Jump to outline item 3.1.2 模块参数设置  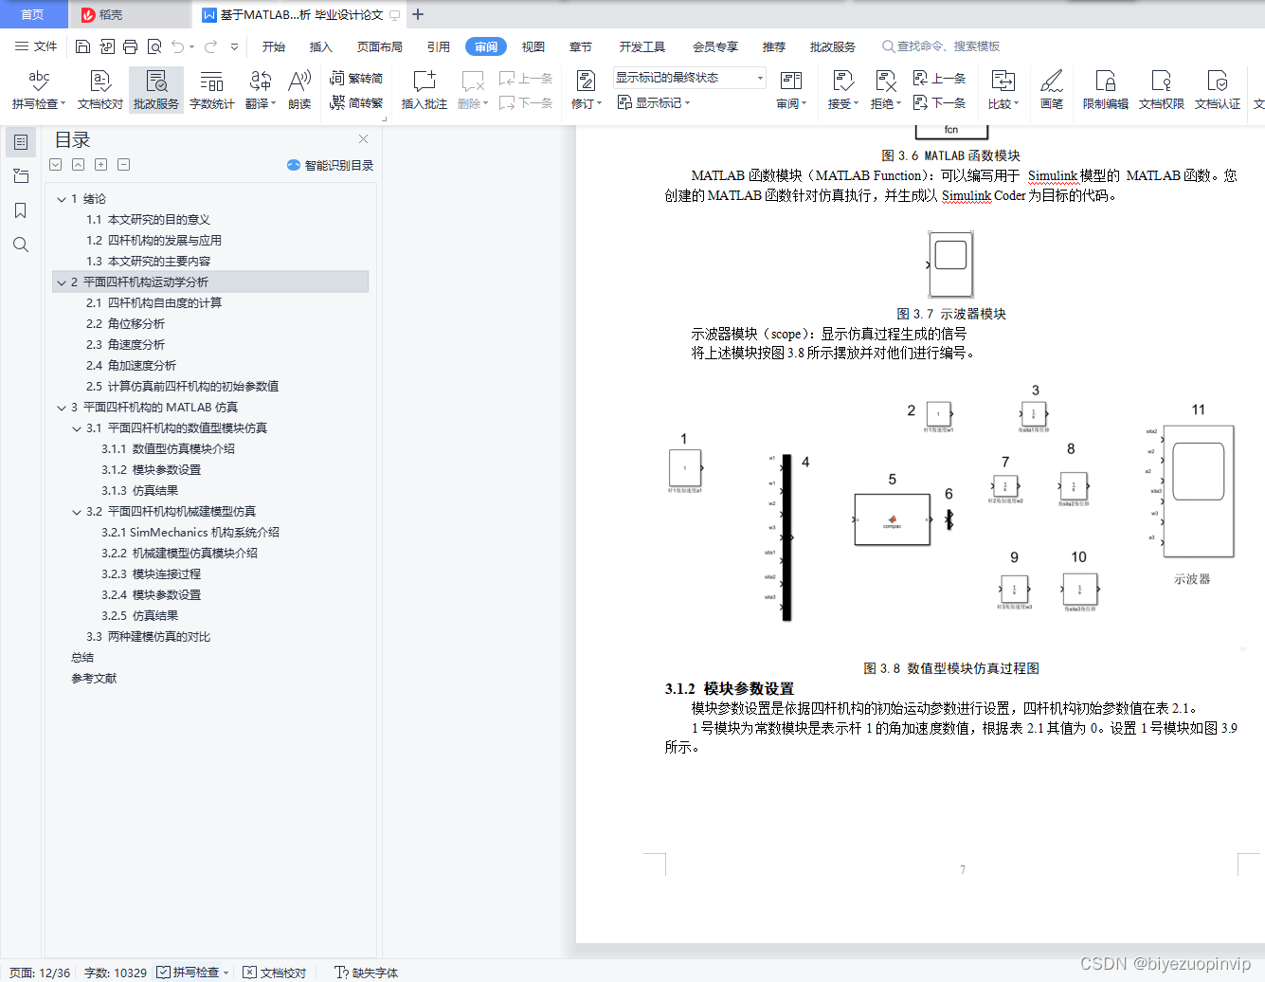coord(152,470)
